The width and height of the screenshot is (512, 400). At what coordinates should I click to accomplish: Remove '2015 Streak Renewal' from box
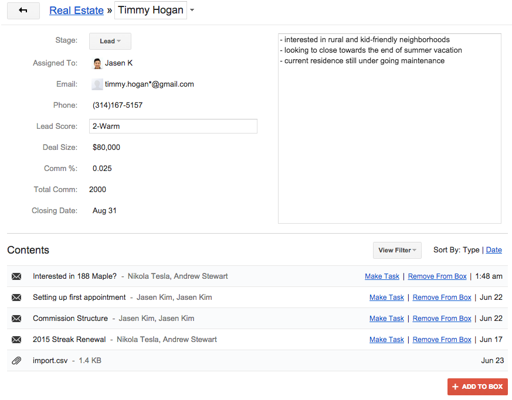point(442,339)
